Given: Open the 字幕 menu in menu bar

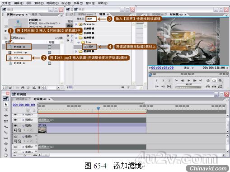Looking at the screenshot, I should (78, 3).
